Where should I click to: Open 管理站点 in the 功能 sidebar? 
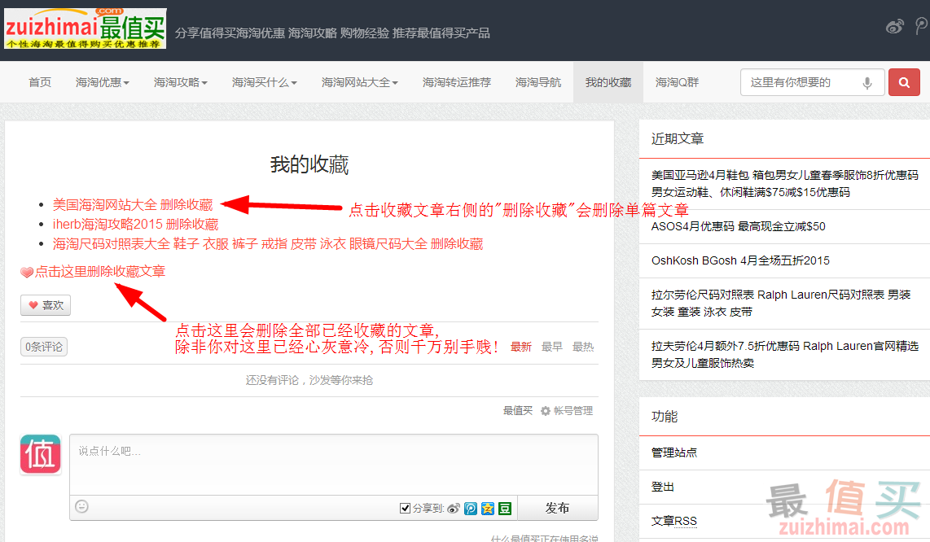(x=674, y=453)
